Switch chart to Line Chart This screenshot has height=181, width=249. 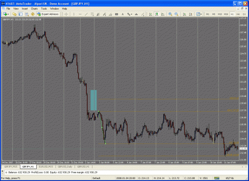tap(163, 14)
